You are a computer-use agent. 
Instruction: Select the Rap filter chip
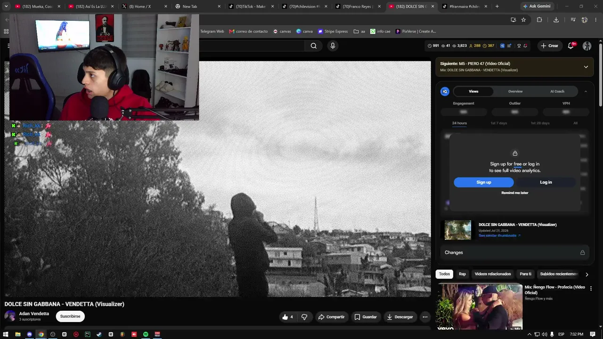pyautogui.click(x=462, y=274)
